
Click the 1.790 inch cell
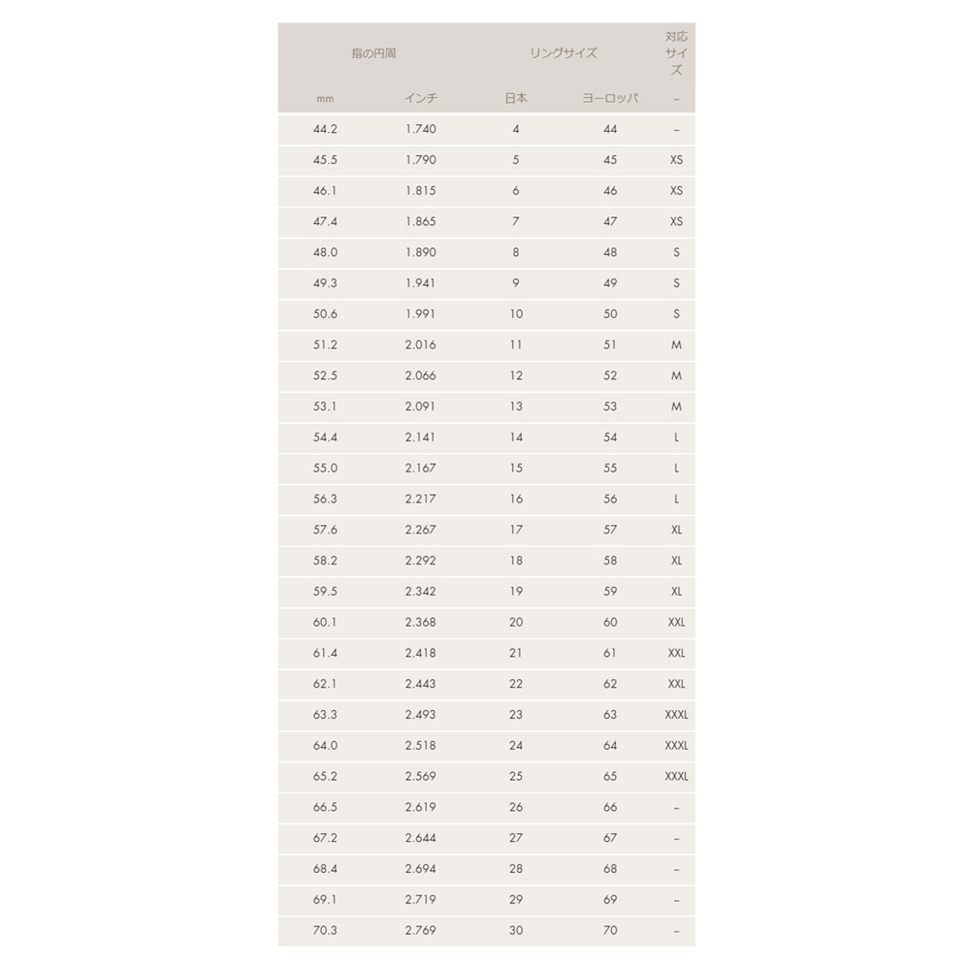421,160
